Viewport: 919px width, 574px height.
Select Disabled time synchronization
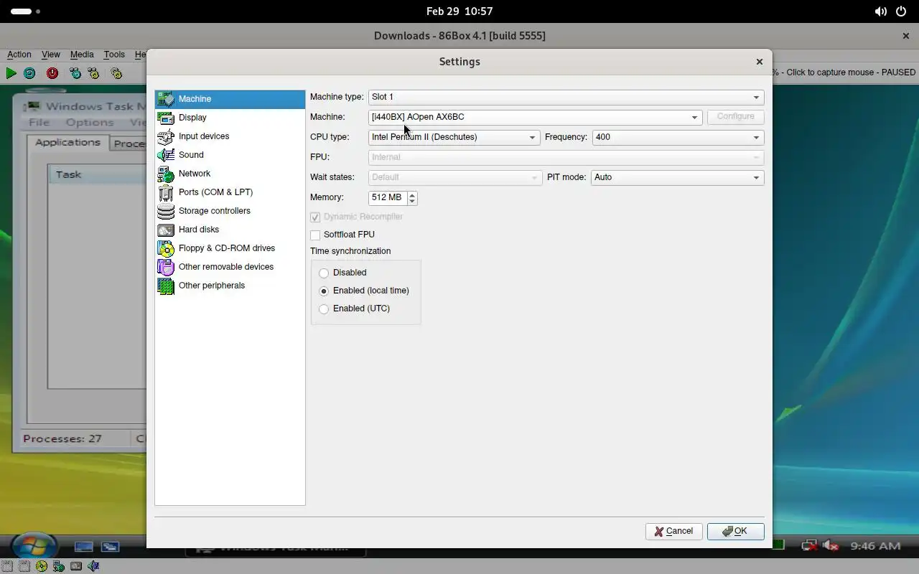coord(324,273)
